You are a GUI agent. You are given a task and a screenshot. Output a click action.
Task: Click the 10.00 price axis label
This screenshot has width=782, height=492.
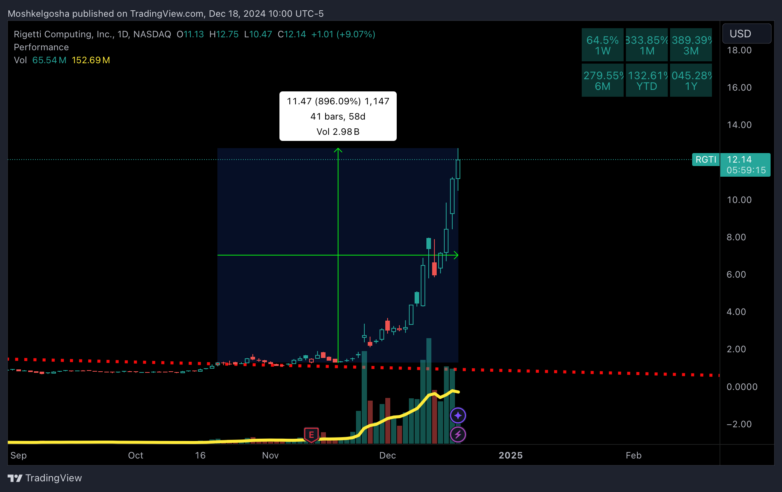coord(739,200)
